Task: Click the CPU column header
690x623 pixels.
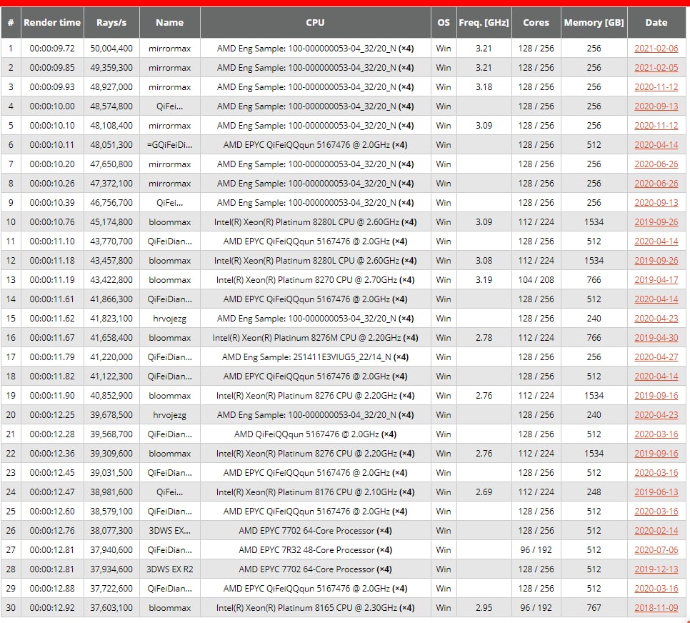Action: tap(316, 22)
